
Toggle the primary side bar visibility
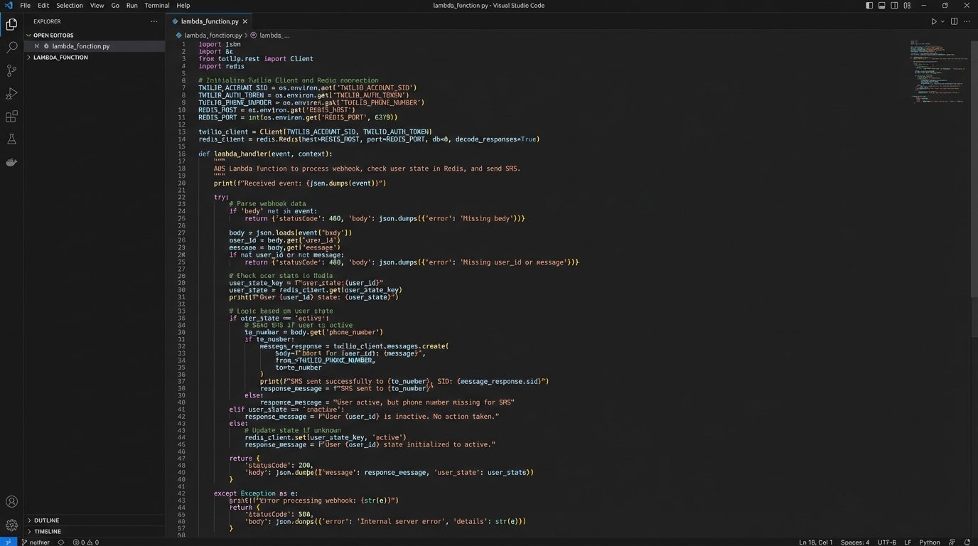869,6
